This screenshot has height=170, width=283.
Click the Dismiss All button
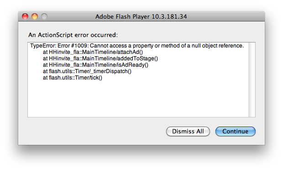pyautogui.click(x=188, y=131)
